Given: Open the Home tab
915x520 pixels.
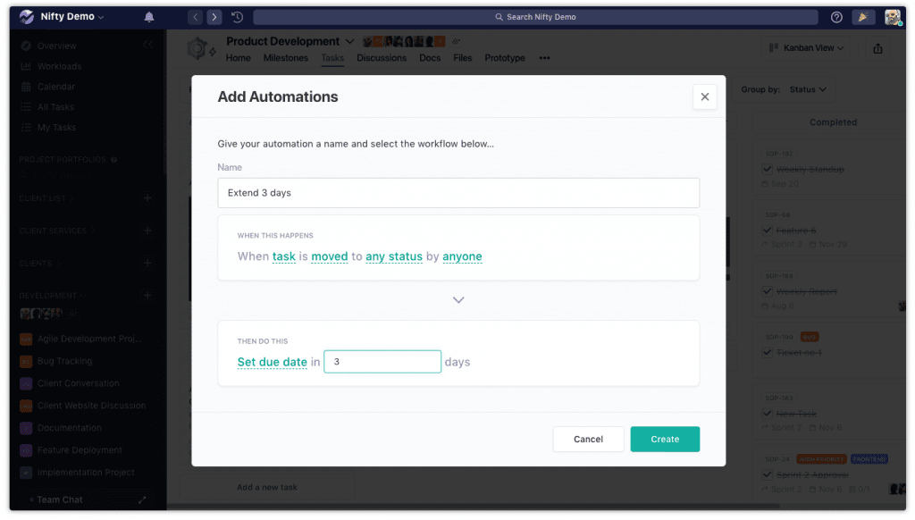Looking at the screenshot, I should (238, 58).
